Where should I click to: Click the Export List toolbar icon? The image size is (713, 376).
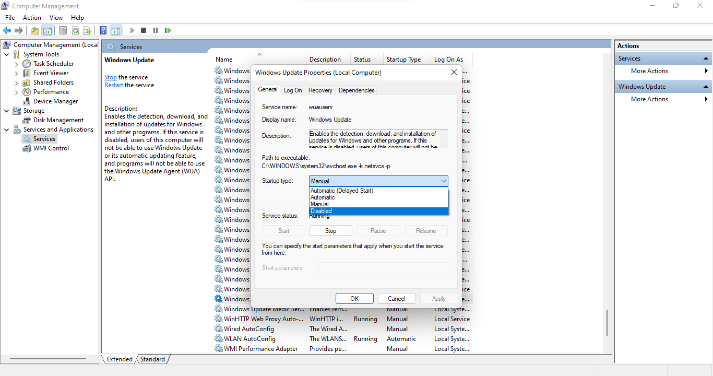pyautogui.click(x=87, y=30)
